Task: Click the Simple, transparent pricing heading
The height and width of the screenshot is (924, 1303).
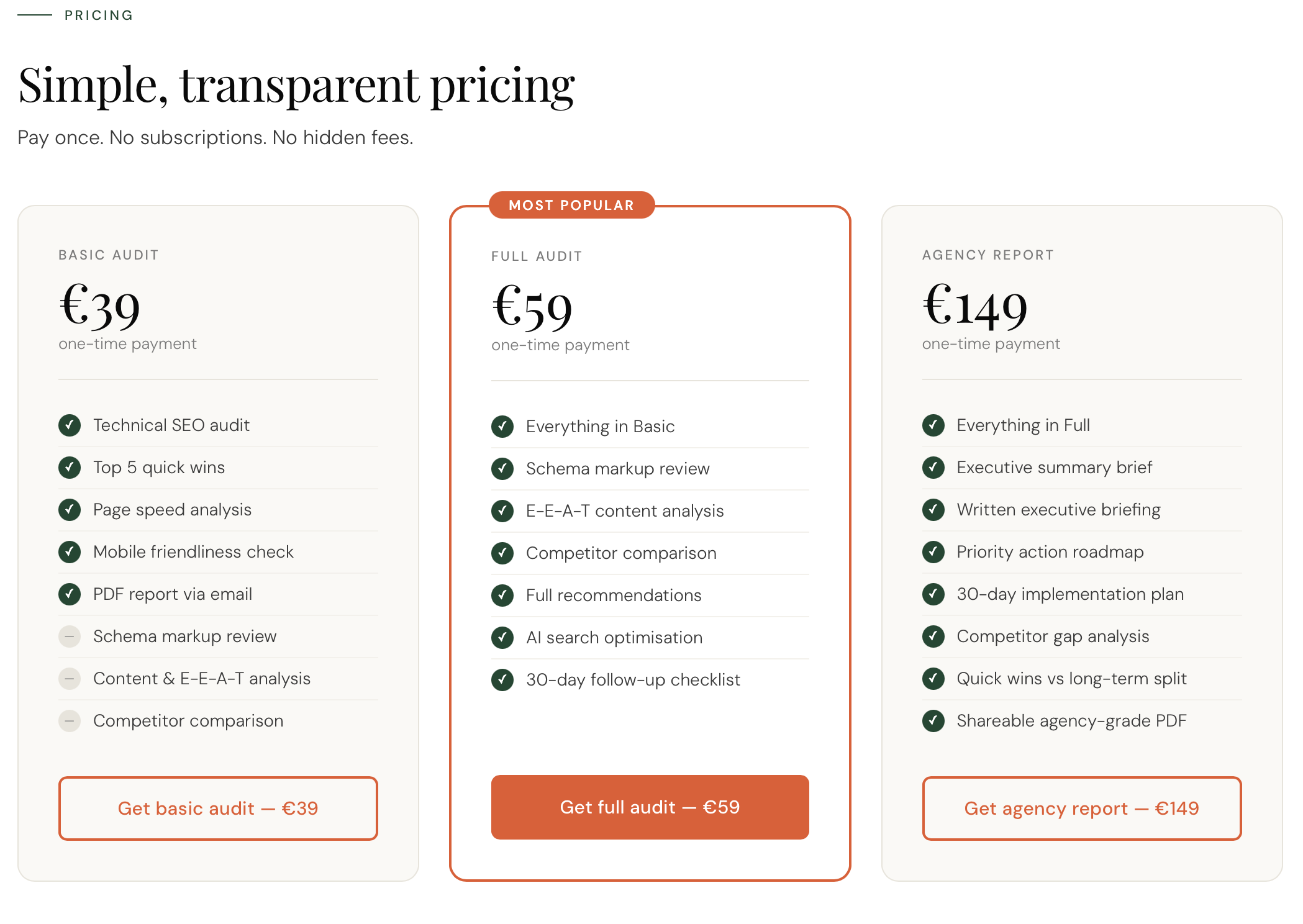Action: [297, 85]
